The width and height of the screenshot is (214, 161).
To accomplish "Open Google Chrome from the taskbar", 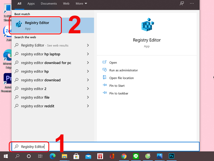I will coord(124,156).
